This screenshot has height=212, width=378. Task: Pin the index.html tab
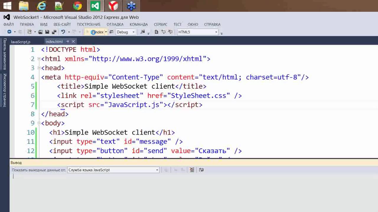coord(68,42)
